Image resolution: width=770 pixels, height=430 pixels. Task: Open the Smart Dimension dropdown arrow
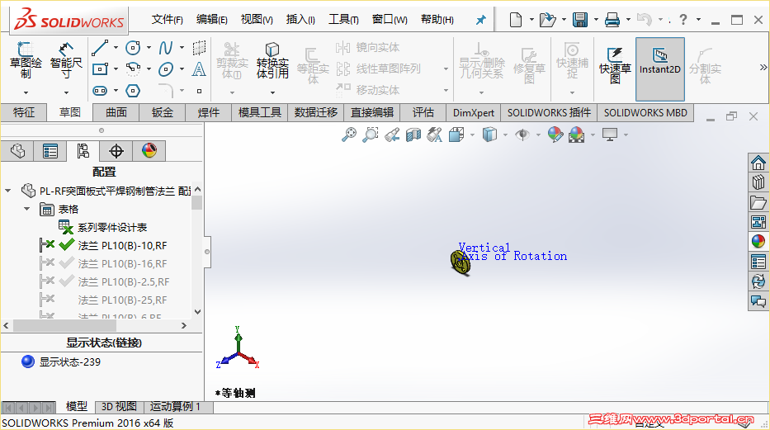[66, 92]
